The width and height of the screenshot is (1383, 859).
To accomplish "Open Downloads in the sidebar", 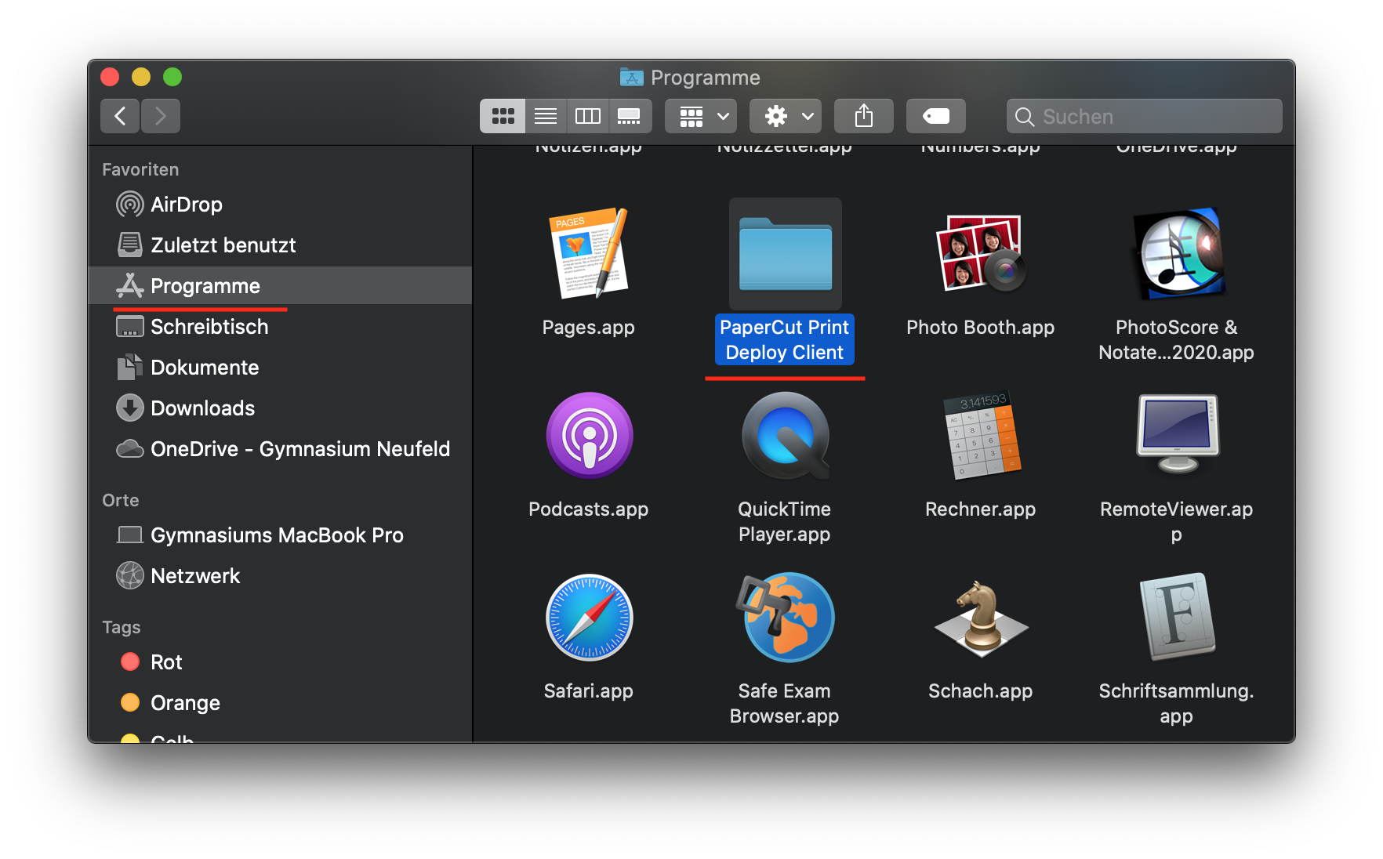I will point(202,408).
